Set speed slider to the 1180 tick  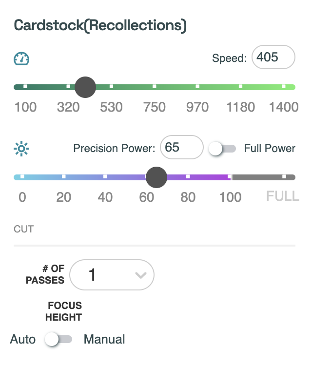coord(240,87)
